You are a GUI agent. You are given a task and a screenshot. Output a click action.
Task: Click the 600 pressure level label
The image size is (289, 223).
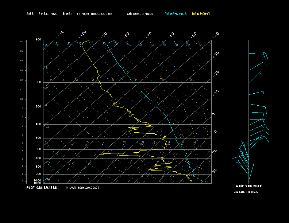38,149
